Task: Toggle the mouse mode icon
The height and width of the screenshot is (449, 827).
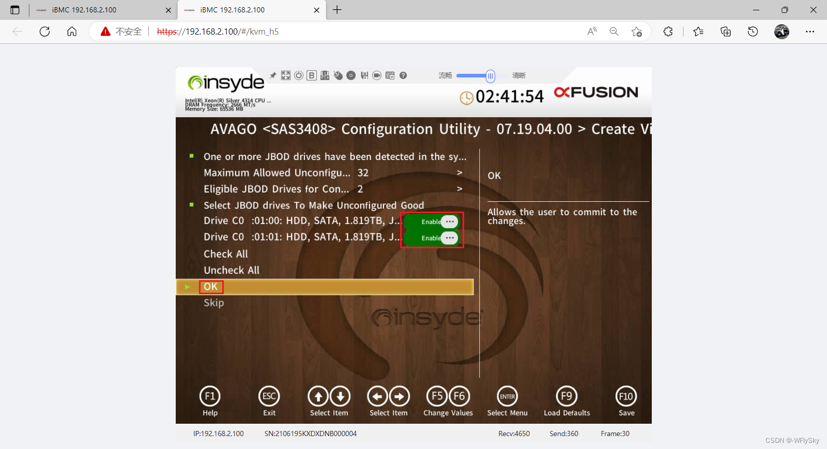Action: tap(338, 75)
